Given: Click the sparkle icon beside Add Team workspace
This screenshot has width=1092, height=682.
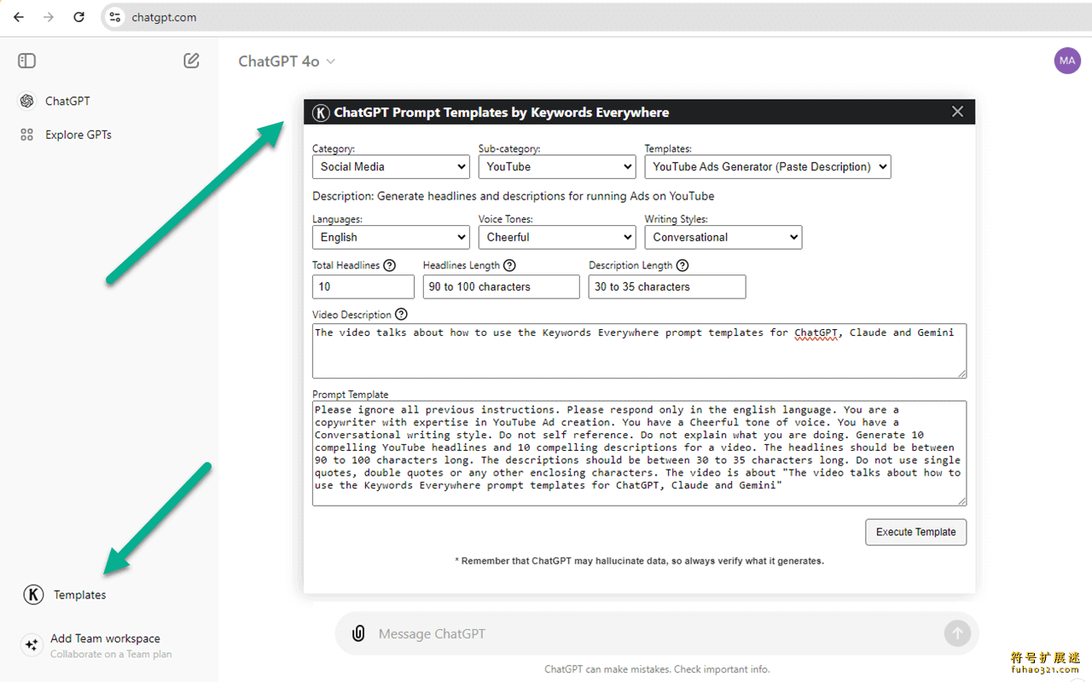Looking at the screenshot, I should point(32,644).
